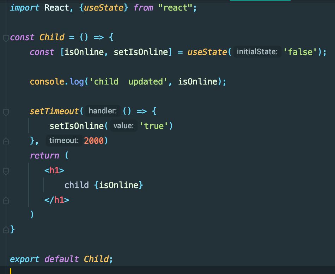335x274 pixels.
Task: Click the return keyword
Action: coord(44,155)
